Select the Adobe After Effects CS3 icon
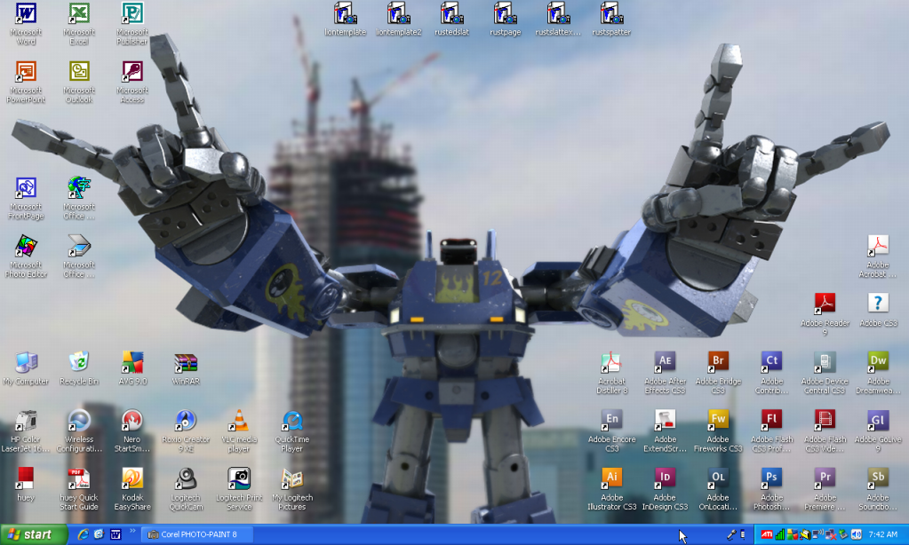Viewport: 909px width, 545px height. pos(665,362)
